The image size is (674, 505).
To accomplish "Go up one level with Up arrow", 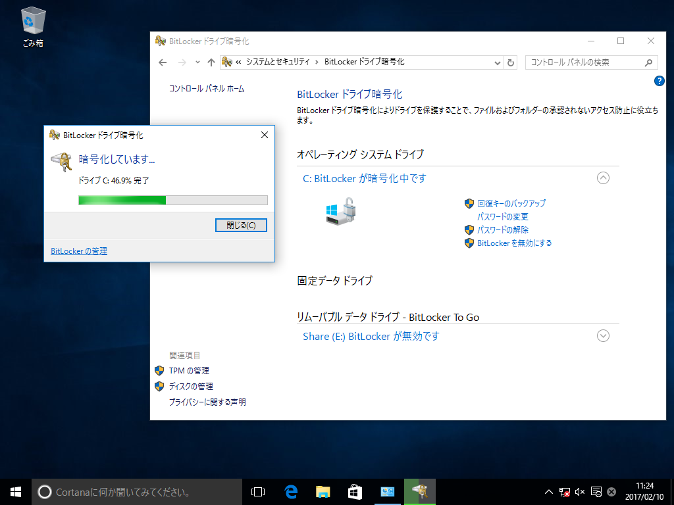I will click(211, 62).
